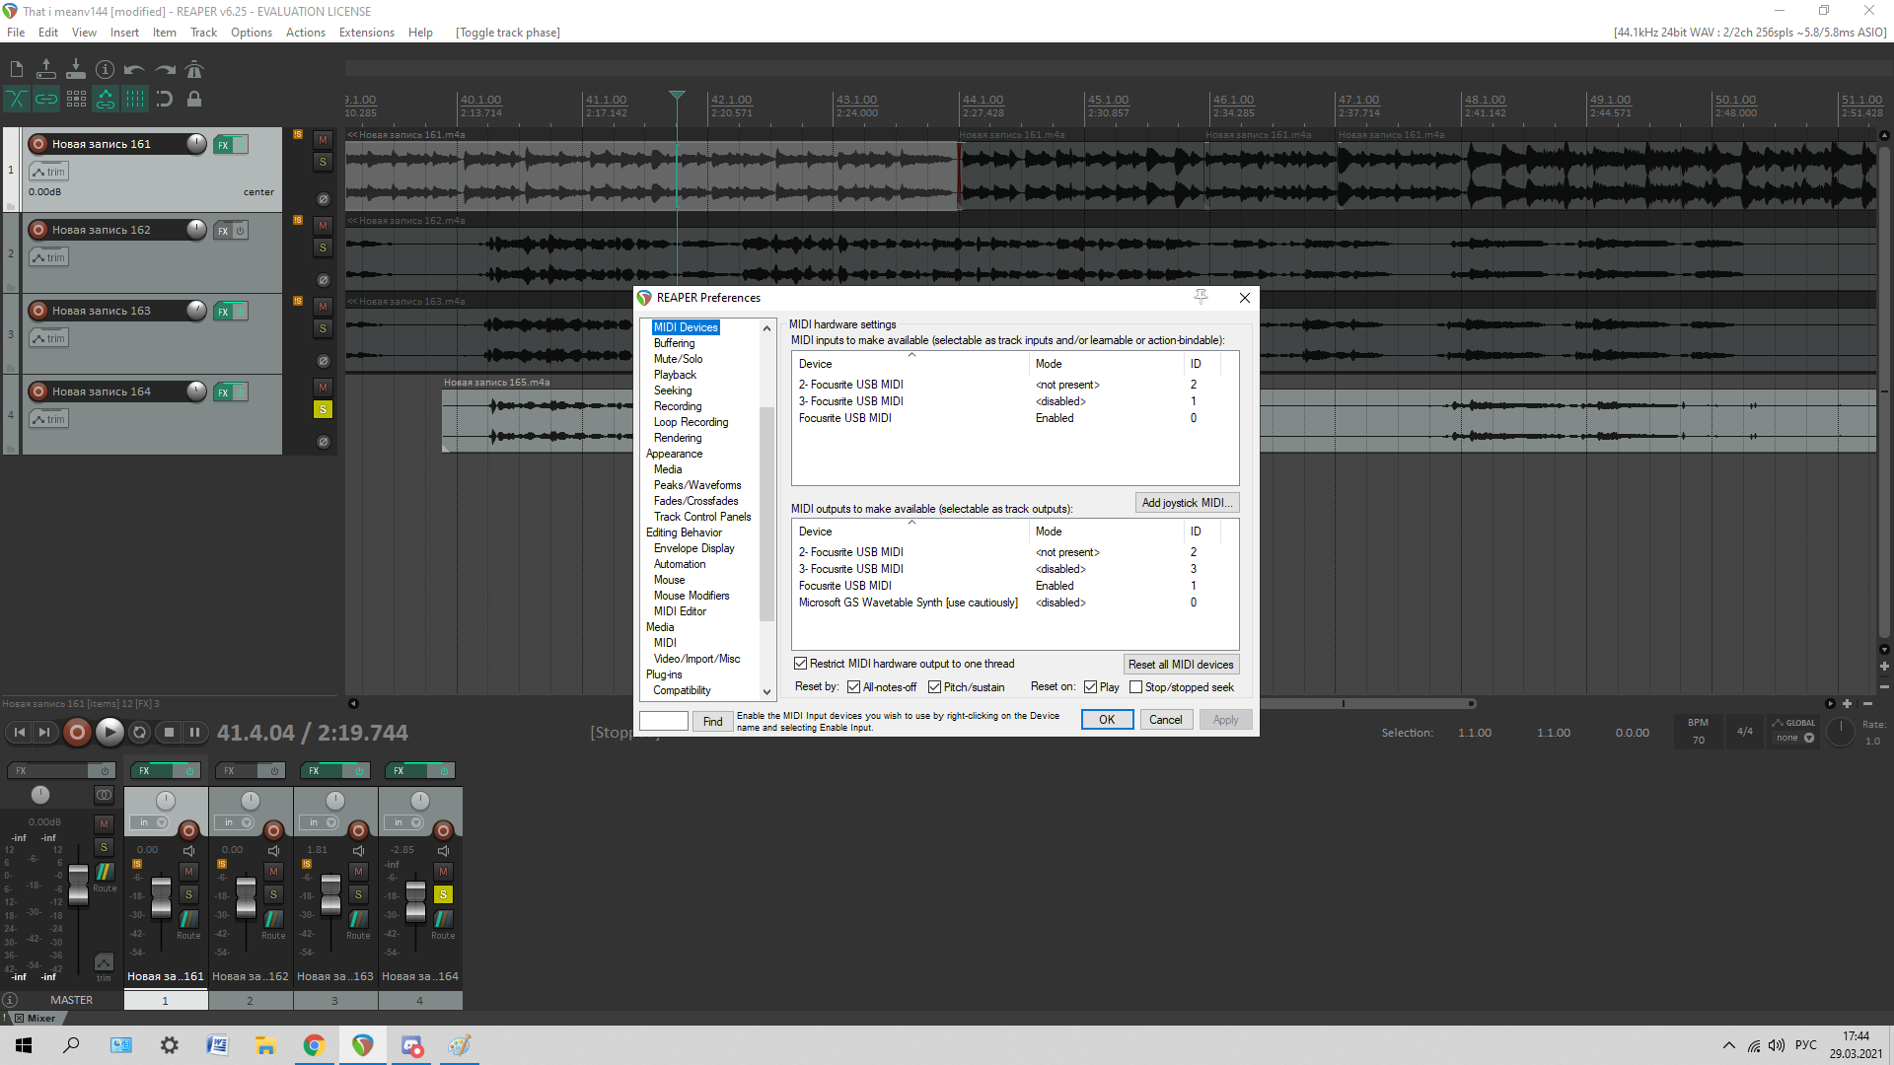Click the Record button on track 161
The height and width of the screenshot is (1065, 1894).
[x=37, y=144]
